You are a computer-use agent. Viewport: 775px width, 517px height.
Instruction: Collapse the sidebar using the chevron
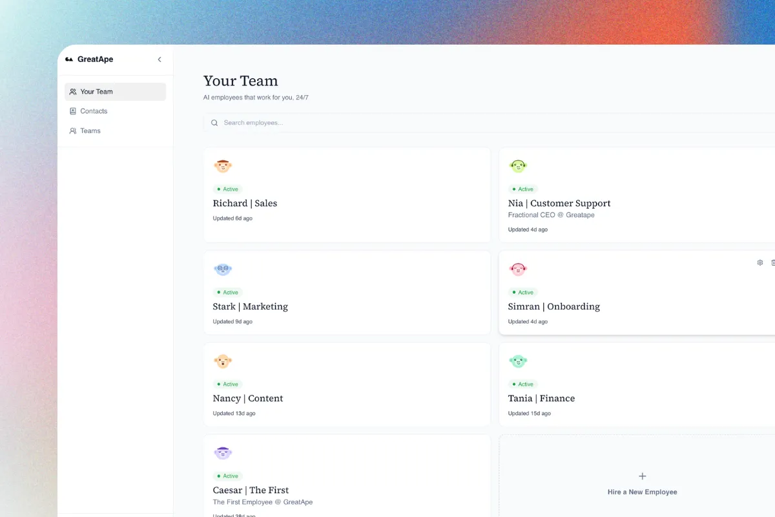tap(159, 59)
